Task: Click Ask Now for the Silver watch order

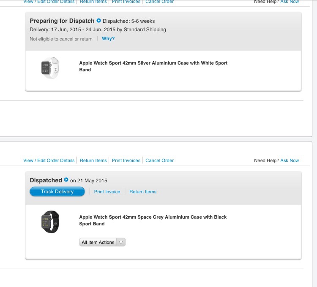Action: pyautogui.click(x=290, y=2)
